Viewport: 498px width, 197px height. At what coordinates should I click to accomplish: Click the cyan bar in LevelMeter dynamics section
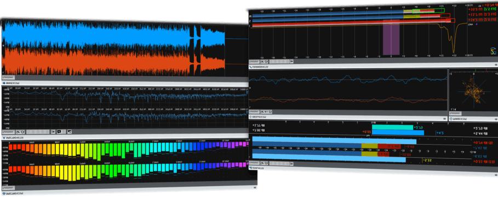pyautogui.click(x=392, y=127)
